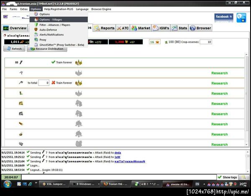Select the Proxy menu entry
251x196 pixels.
pyautogui.click(x=59, y=40)
